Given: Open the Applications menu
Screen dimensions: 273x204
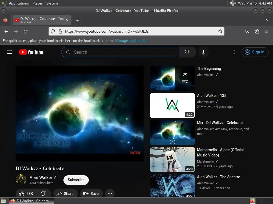Looking at the screenshot, I should point(19,3).
